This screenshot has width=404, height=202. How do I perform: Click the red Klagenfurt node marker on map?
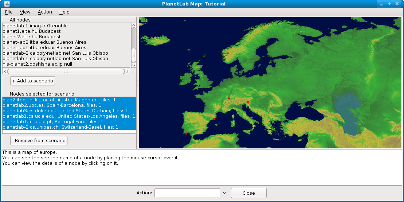point(248,102)
